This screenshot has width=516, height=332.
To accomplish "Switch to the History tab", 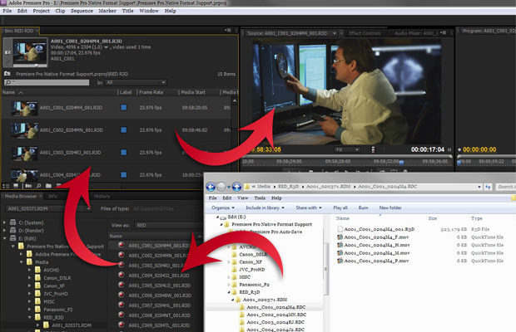I will coord(102,196).
